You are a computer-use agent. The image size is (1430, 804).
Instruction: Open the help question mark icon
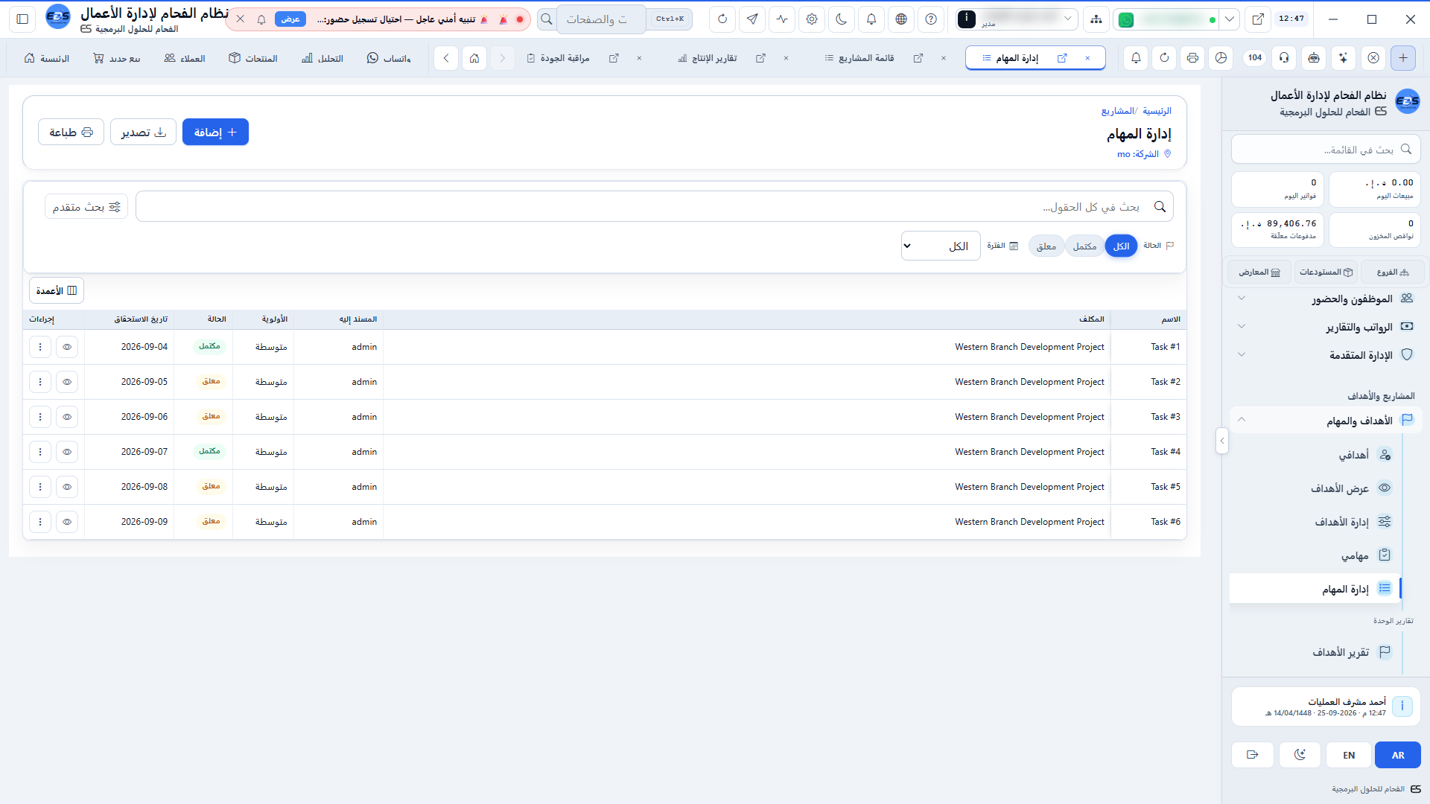(x=931, y=19)
